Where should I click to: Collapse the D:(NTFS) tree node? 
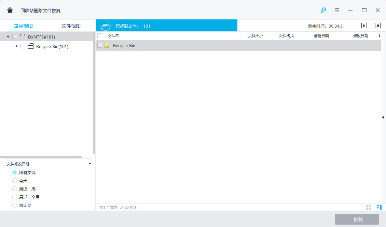point(8,37)
